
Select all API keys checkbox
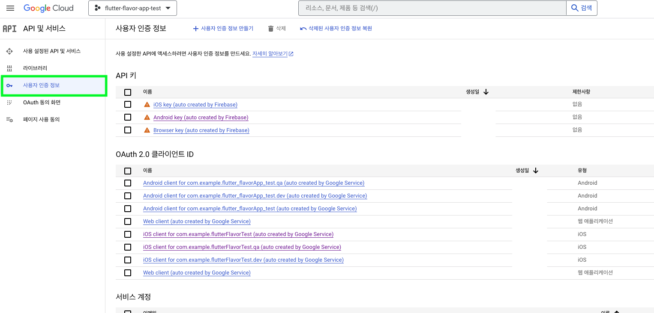pos(128,92)
